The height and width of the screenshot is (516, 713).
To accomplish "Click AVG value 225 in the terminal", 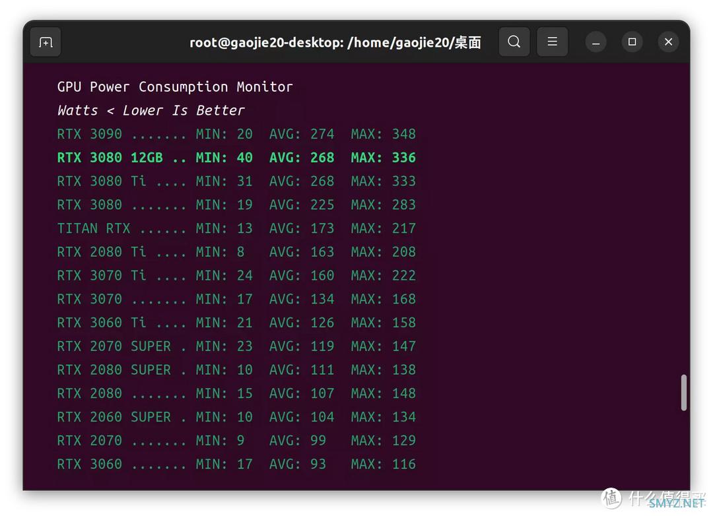I will point(322,205).
